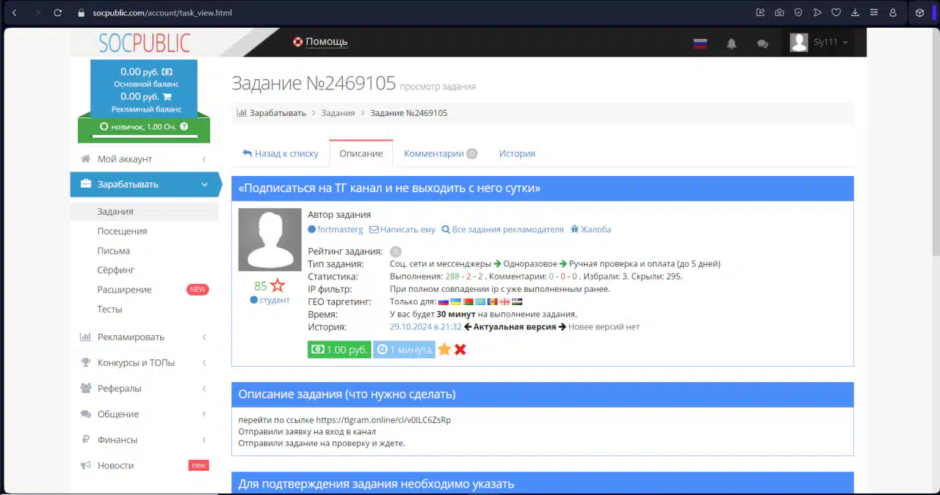Click the padlock site info icon
940x495 pixels.
[82, 12]
